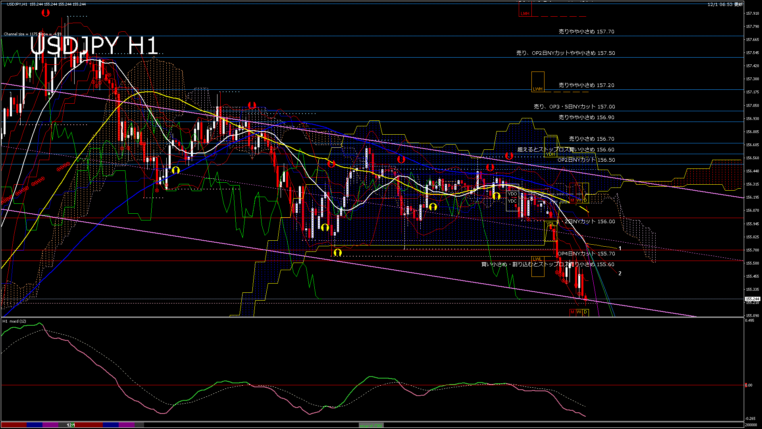Click red down-arrow icon above USDJPY title
The width and height of the screenshot is (762, 429).
pyautogui.click(x=46, y=13)
